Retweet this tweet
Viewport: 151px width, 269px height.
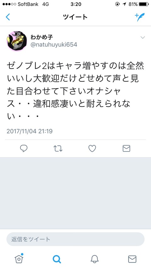tap(58, 149)
